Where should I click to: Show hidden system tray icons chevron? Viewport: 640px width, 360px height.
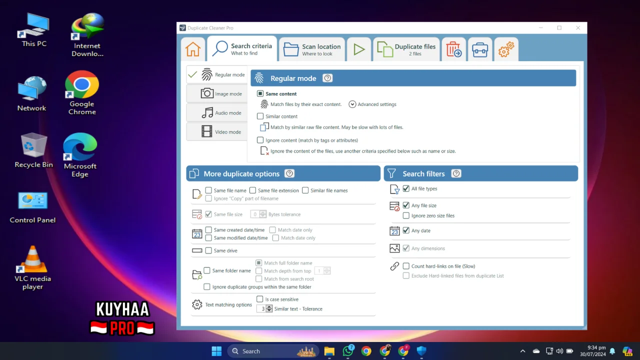click(x=523, y=351)
